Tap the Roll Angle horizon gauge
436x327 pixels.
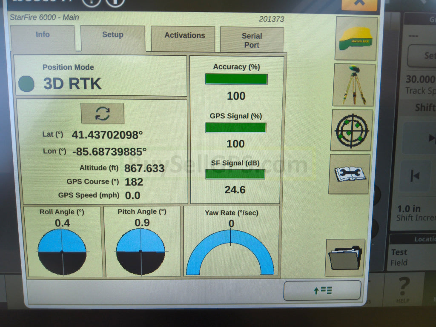click(x=62, y=252)
